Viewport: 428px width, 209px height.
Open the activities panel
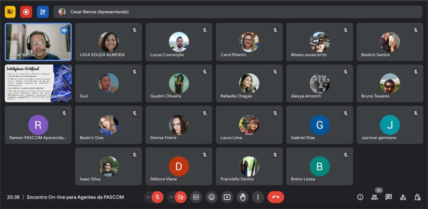click(403, 197)
